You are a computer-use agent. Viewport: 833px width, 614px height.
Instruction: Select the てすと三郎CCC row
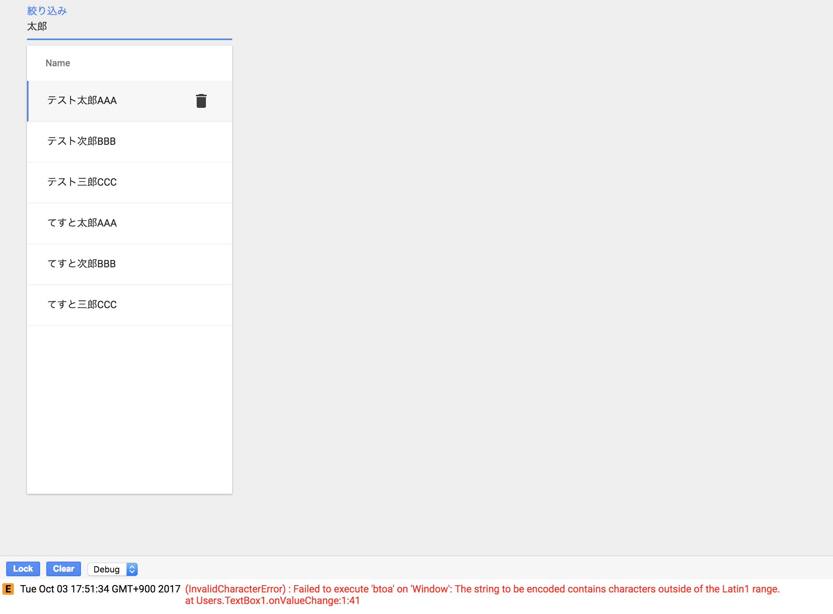[x=130, y=305]
